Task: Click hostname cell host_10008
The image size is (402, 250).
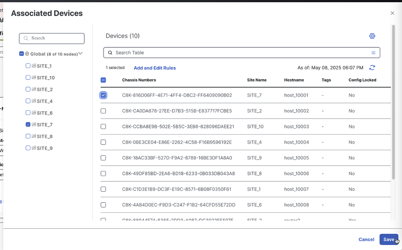Action: coord(296,205)
